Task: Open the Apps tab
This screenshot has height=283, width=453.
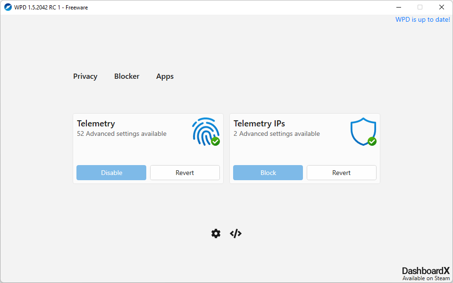Action: (165, 76)
